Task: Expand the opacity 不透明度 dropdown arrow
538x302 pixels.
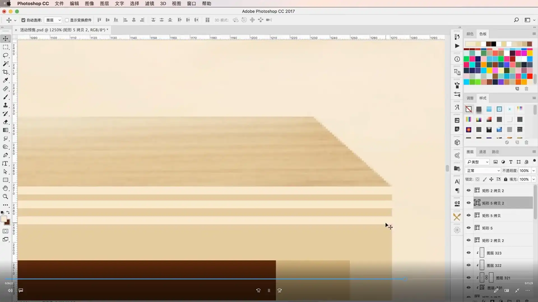Action: 534,171
